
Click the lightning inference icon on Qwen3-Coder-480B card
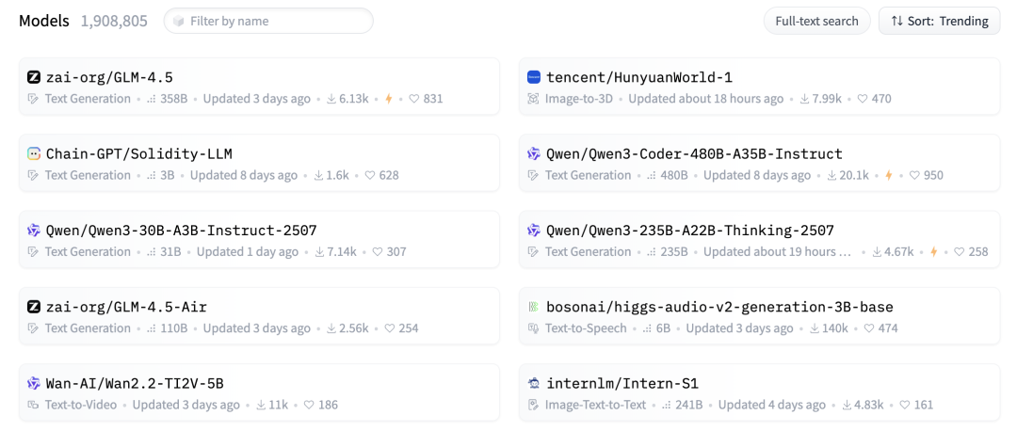pos(889,176)
